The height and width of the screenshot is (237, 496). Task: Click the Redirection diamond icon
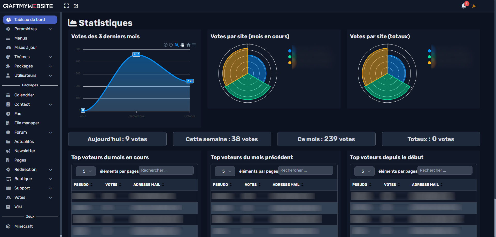click(x=8, y=170)
